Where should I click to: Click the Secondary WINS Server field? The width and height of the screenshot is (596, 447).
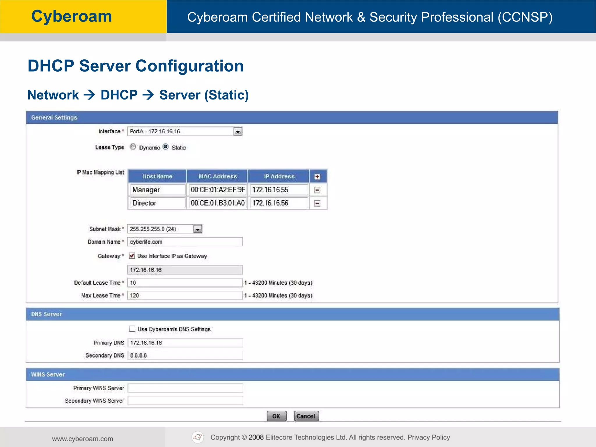click(x=185, y=401)
